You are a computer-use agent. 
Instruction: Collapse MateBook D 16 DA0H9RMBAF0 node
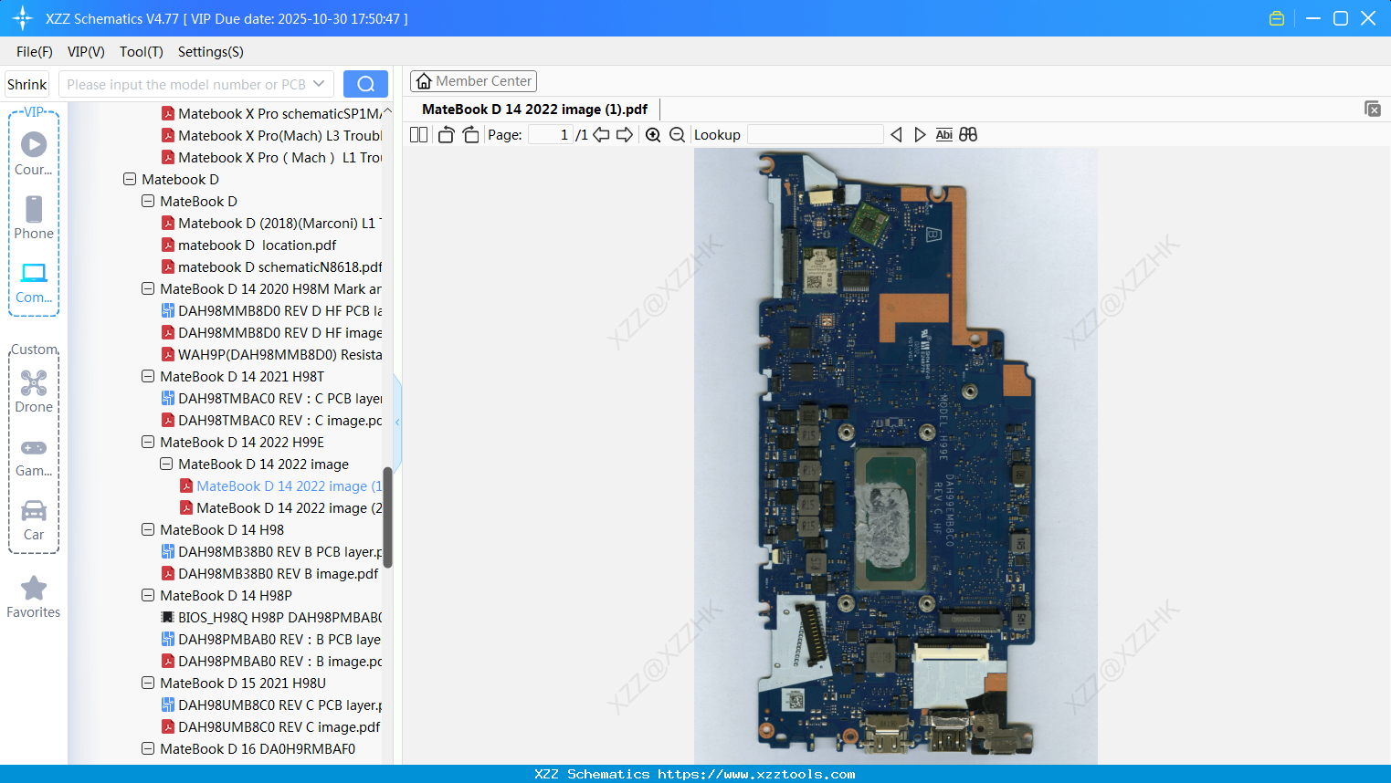click(148, 748)
